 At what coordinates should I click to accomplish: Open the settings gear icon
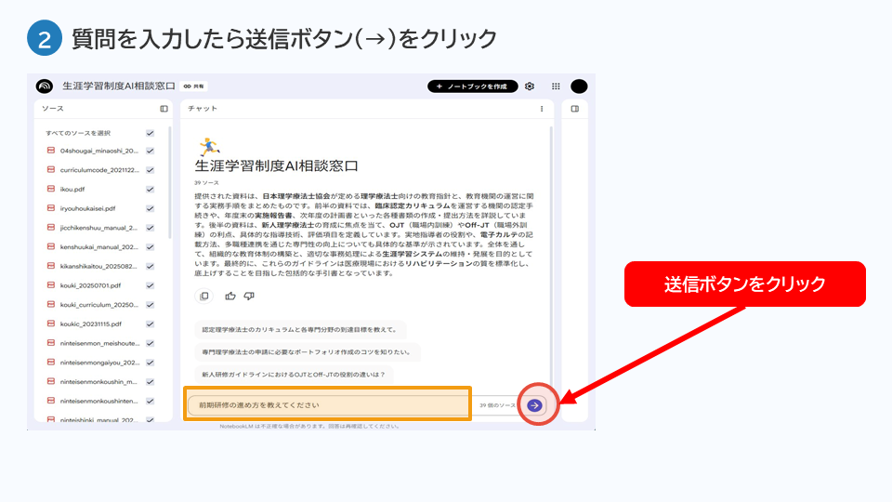pos(530,86)
